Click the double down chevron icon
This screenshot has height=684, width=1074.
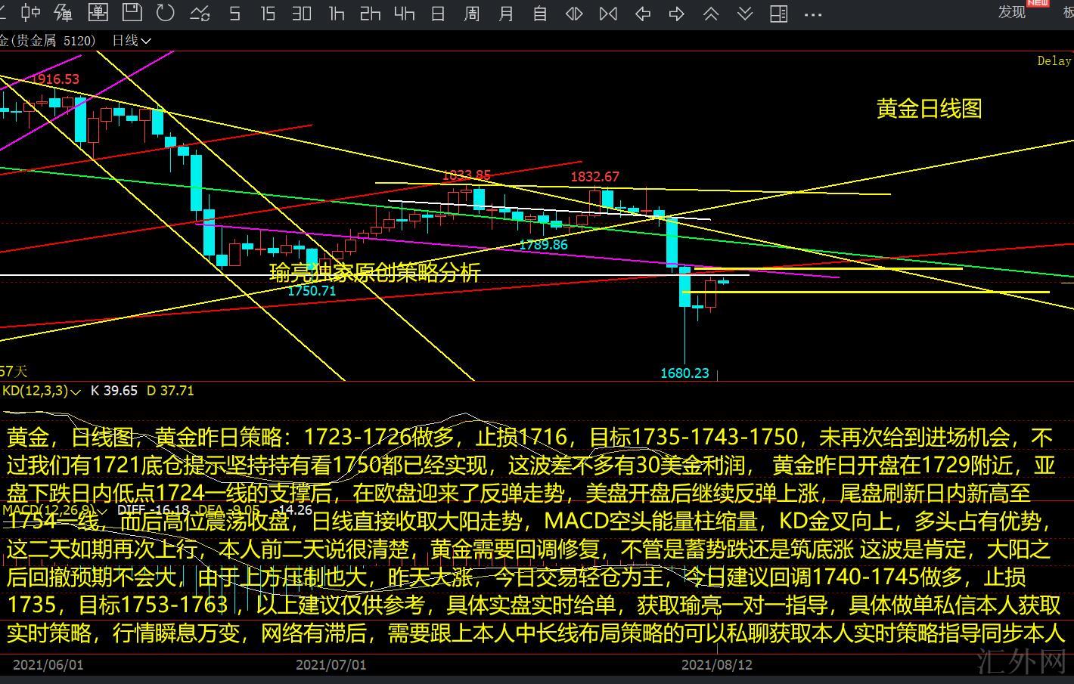[x=745, y=14]
